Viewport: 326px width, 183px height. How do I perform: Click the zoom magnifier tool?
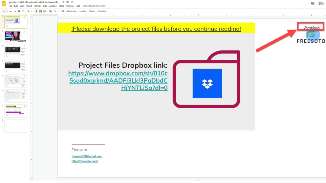coord(29,11)
